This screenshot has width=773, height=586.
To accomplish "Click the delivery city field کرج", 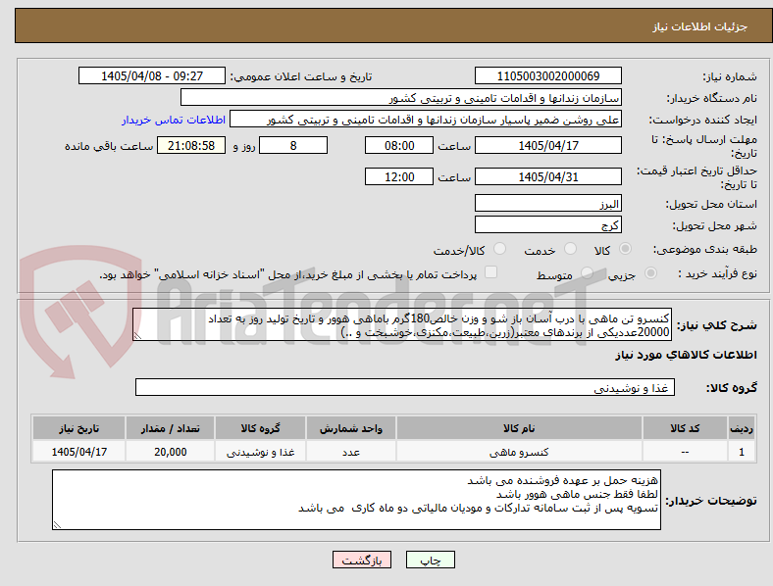I will (x=547, y=224).
